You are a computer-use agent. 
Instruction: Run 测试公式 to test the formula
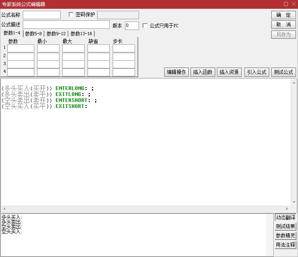283,72
